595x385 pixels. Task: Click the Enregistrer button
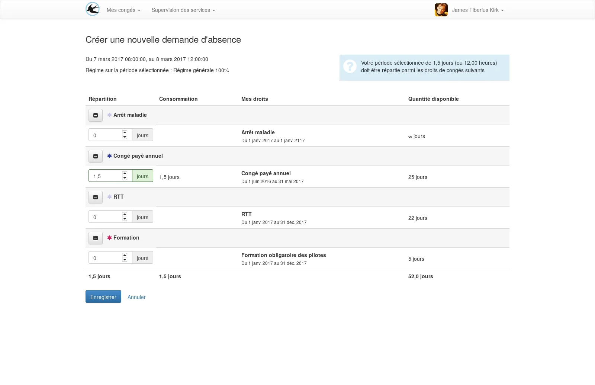(103, 296)
